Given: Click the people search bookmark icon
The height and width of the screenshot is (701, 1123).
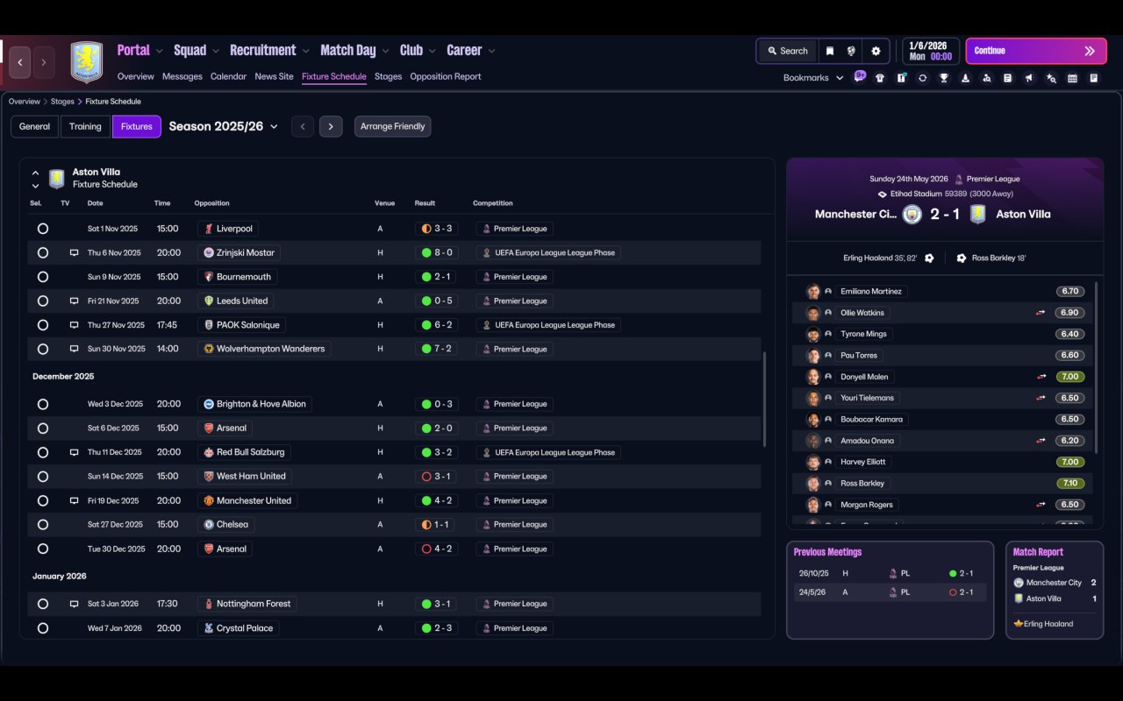Looking at the screenshot, I should pyautogui.click(x=987, y=78).
